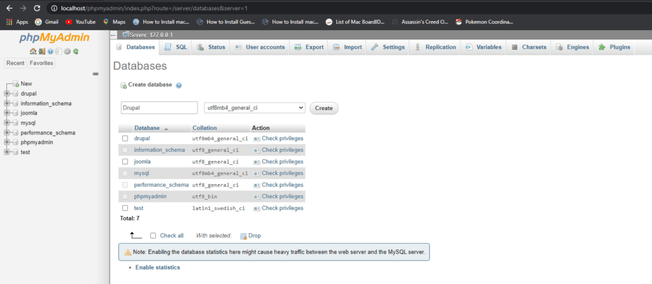
Task: Click the Favorites button in sidebar
Action: tap(41, 63)
